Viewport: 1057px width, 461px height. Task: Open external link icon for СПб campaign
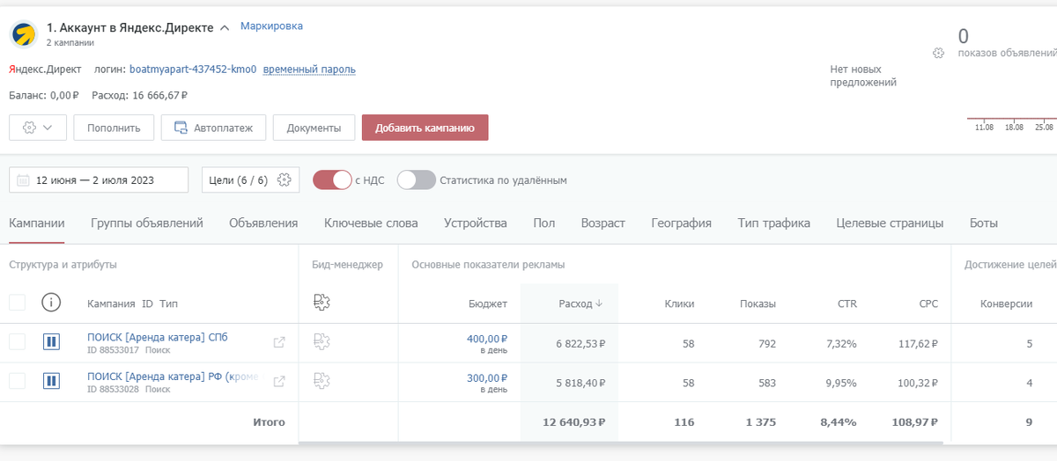point(279,342)
